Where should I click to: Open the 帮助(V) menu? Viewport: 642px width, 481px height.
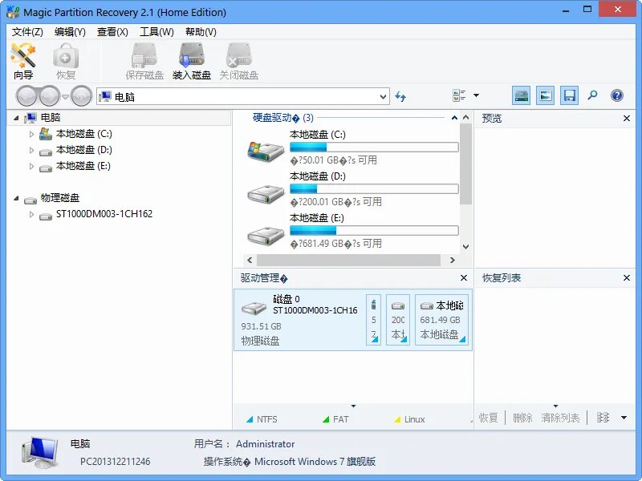pos(201,32)
